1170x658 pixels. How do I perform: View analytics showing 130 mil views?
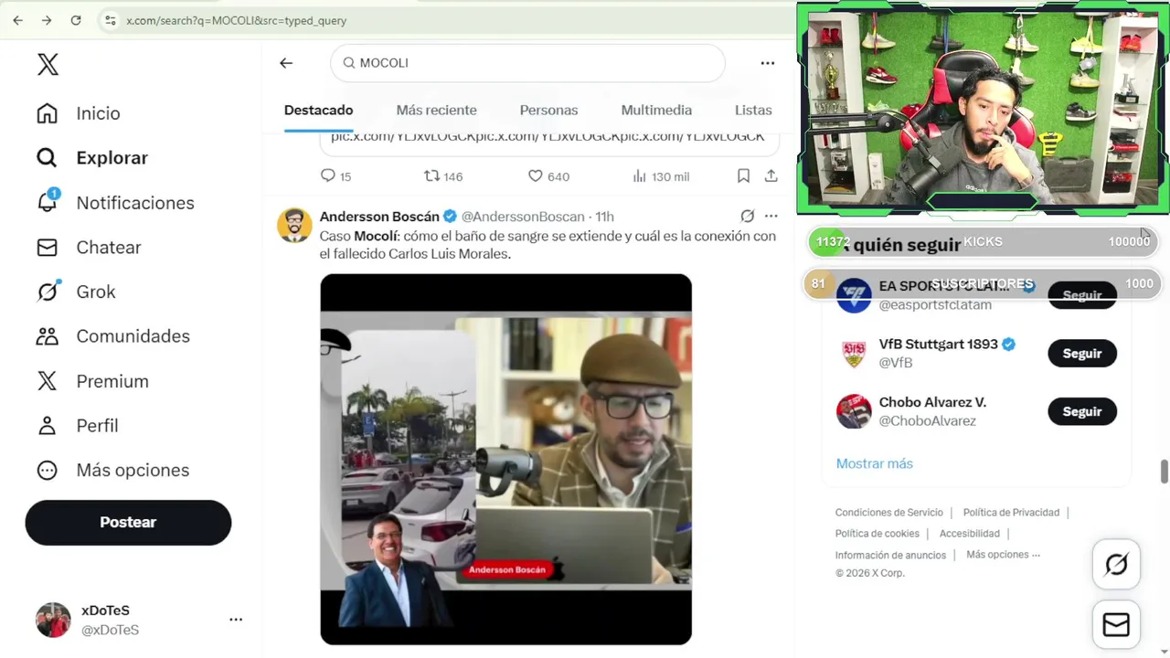click(661, 176)
